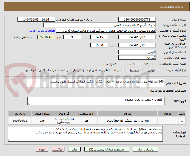
Task: Open اطلاعات تماس خریدار link
Action: 42,31
